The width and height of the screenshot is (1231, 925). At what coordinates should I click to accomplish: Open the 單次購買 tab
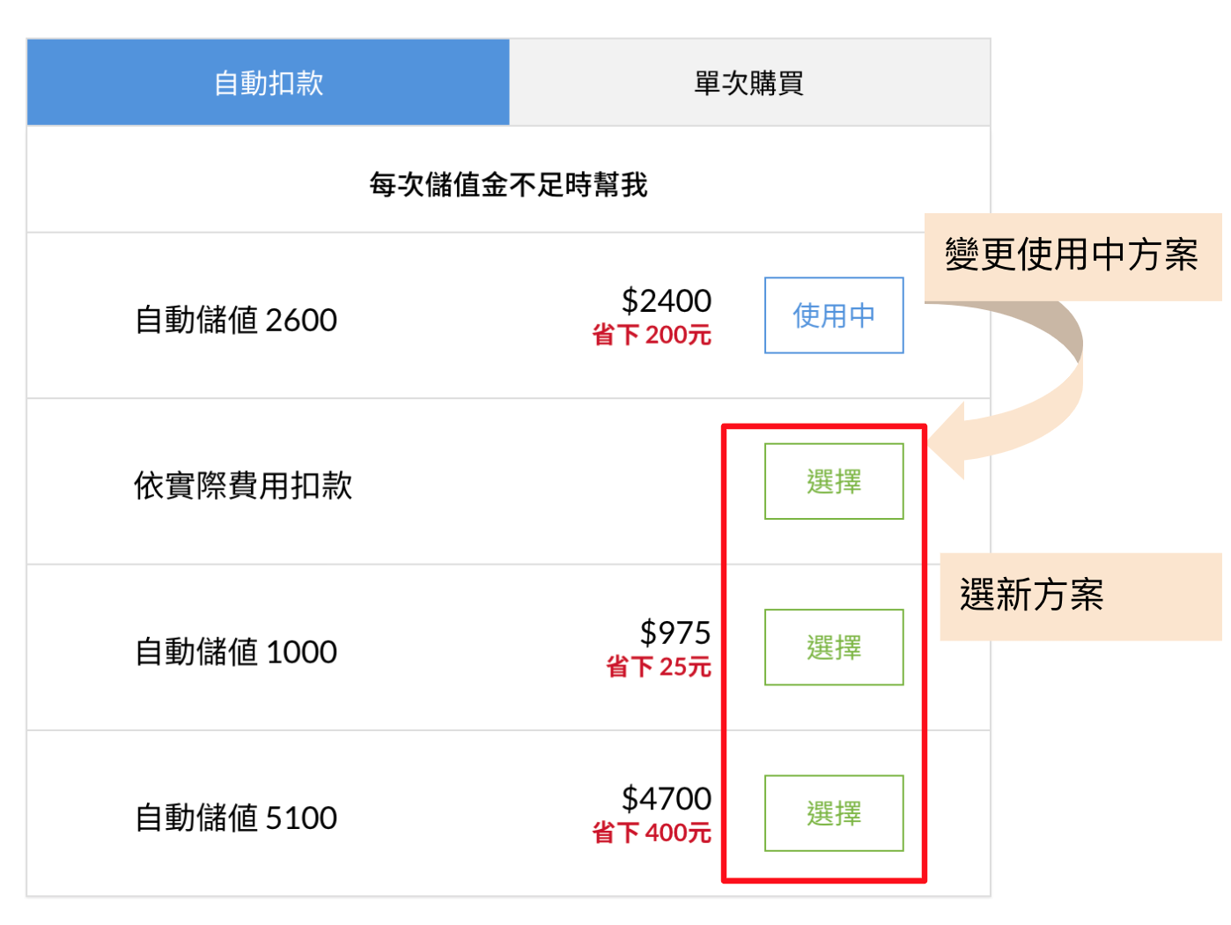pyautogui.click(x=749, y=83)
